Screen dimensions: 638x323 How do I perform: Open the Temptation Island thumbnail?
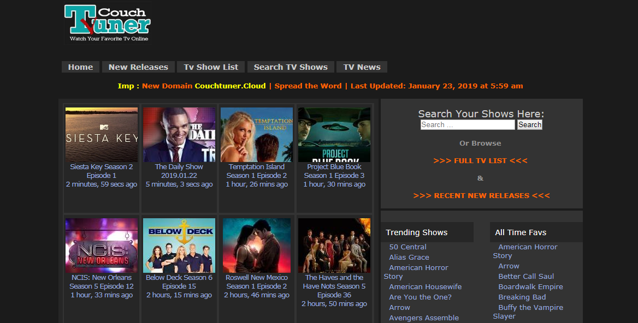(x=257, y=134)
